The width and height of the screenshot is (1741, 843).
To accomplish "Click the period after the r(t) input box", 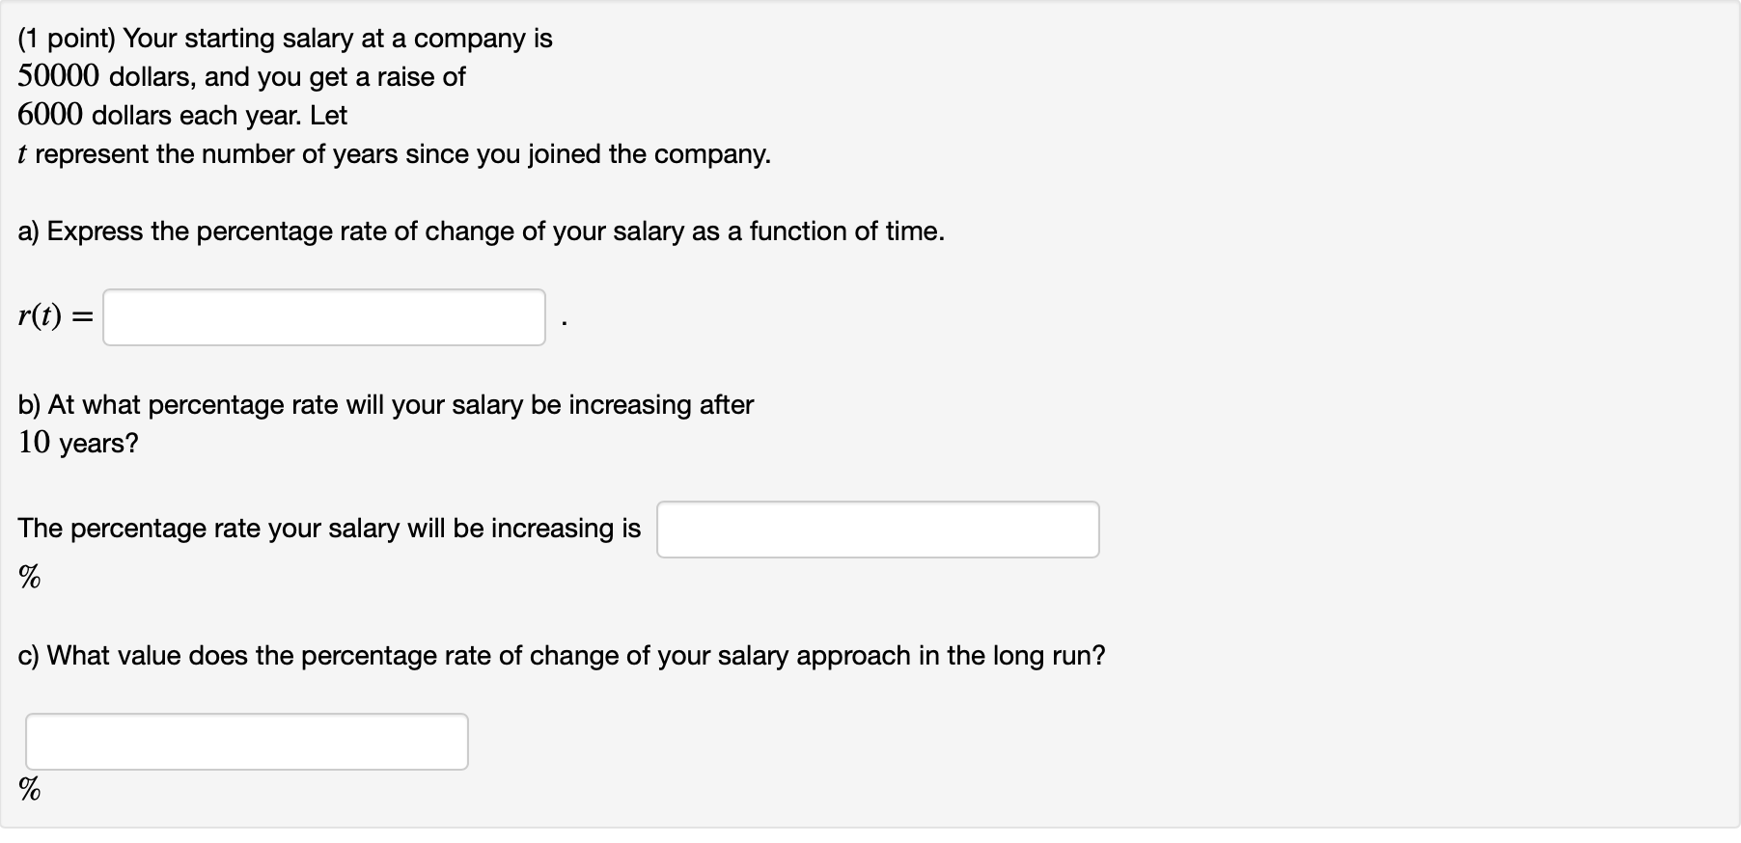I will point(564,319).
